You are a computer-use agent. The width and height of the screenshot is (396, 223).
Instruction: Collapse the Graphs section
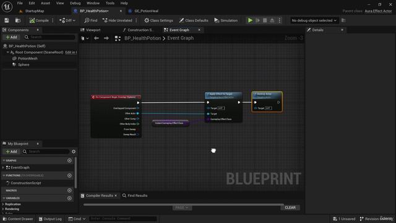4,160
